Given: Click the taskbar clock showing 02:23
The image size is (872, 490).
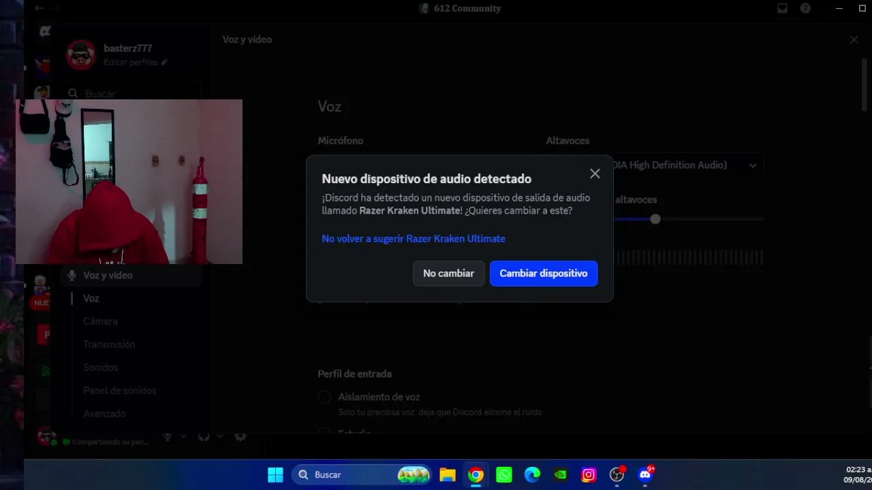Looking at the screenshot, I should click(x=857, y=475).
